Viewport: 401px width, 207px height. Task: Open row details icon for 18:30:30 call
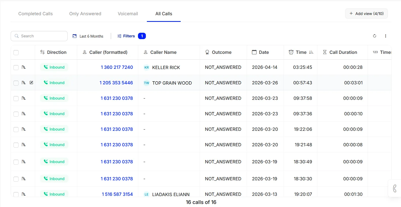(x=24, y=179)
